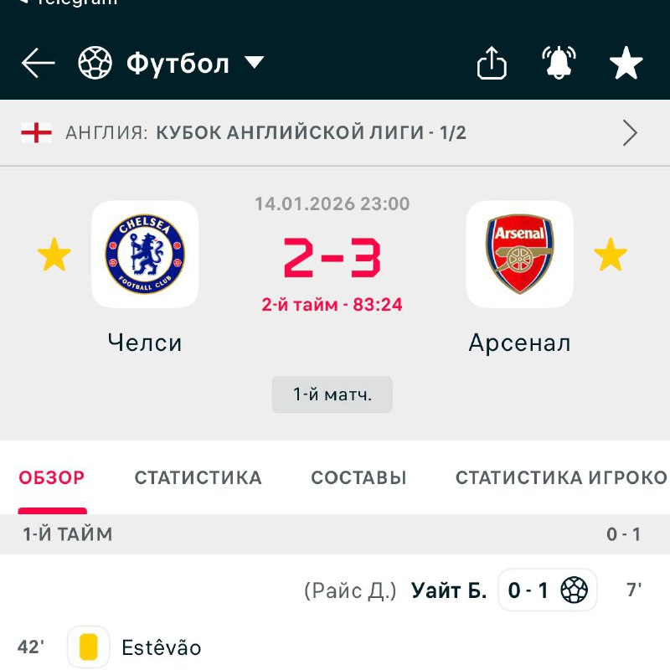
Task: Tap the Уайт Б. goal scorer name
Action: pos(449,590)
